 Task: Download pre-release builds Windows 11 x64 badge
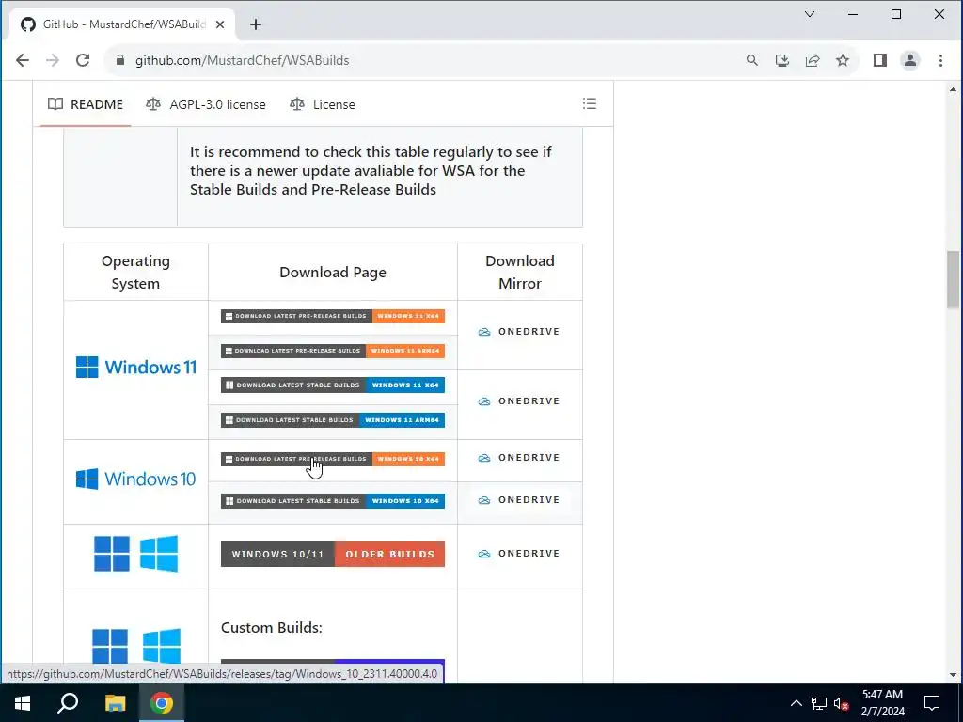(333, 316)
